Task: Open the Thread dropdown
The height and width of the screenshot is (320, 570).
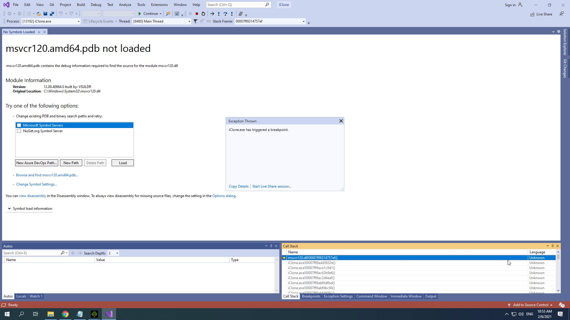Action: coord(189,21)
